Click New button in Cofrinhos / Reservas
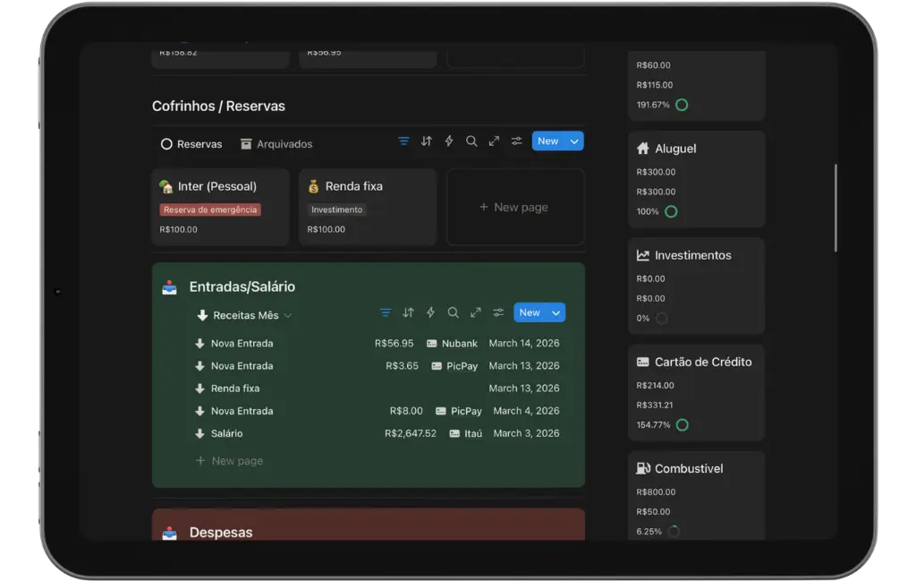The height and width of the screenshot is (581, 916). pos(548,141)
